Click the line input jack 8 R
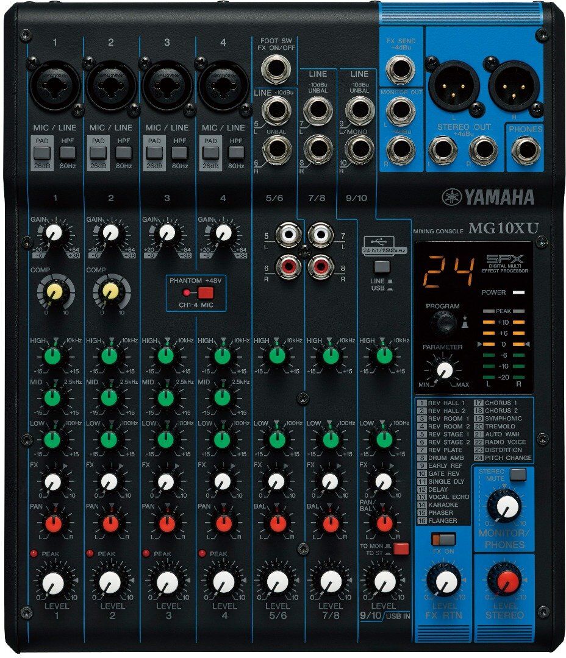The width and height of the screenshot is (566, 658). coord(318,150)
